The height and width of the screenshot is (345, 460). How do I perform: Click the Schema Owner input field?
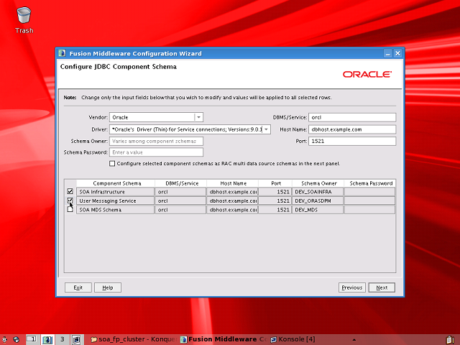pos(156,141)
